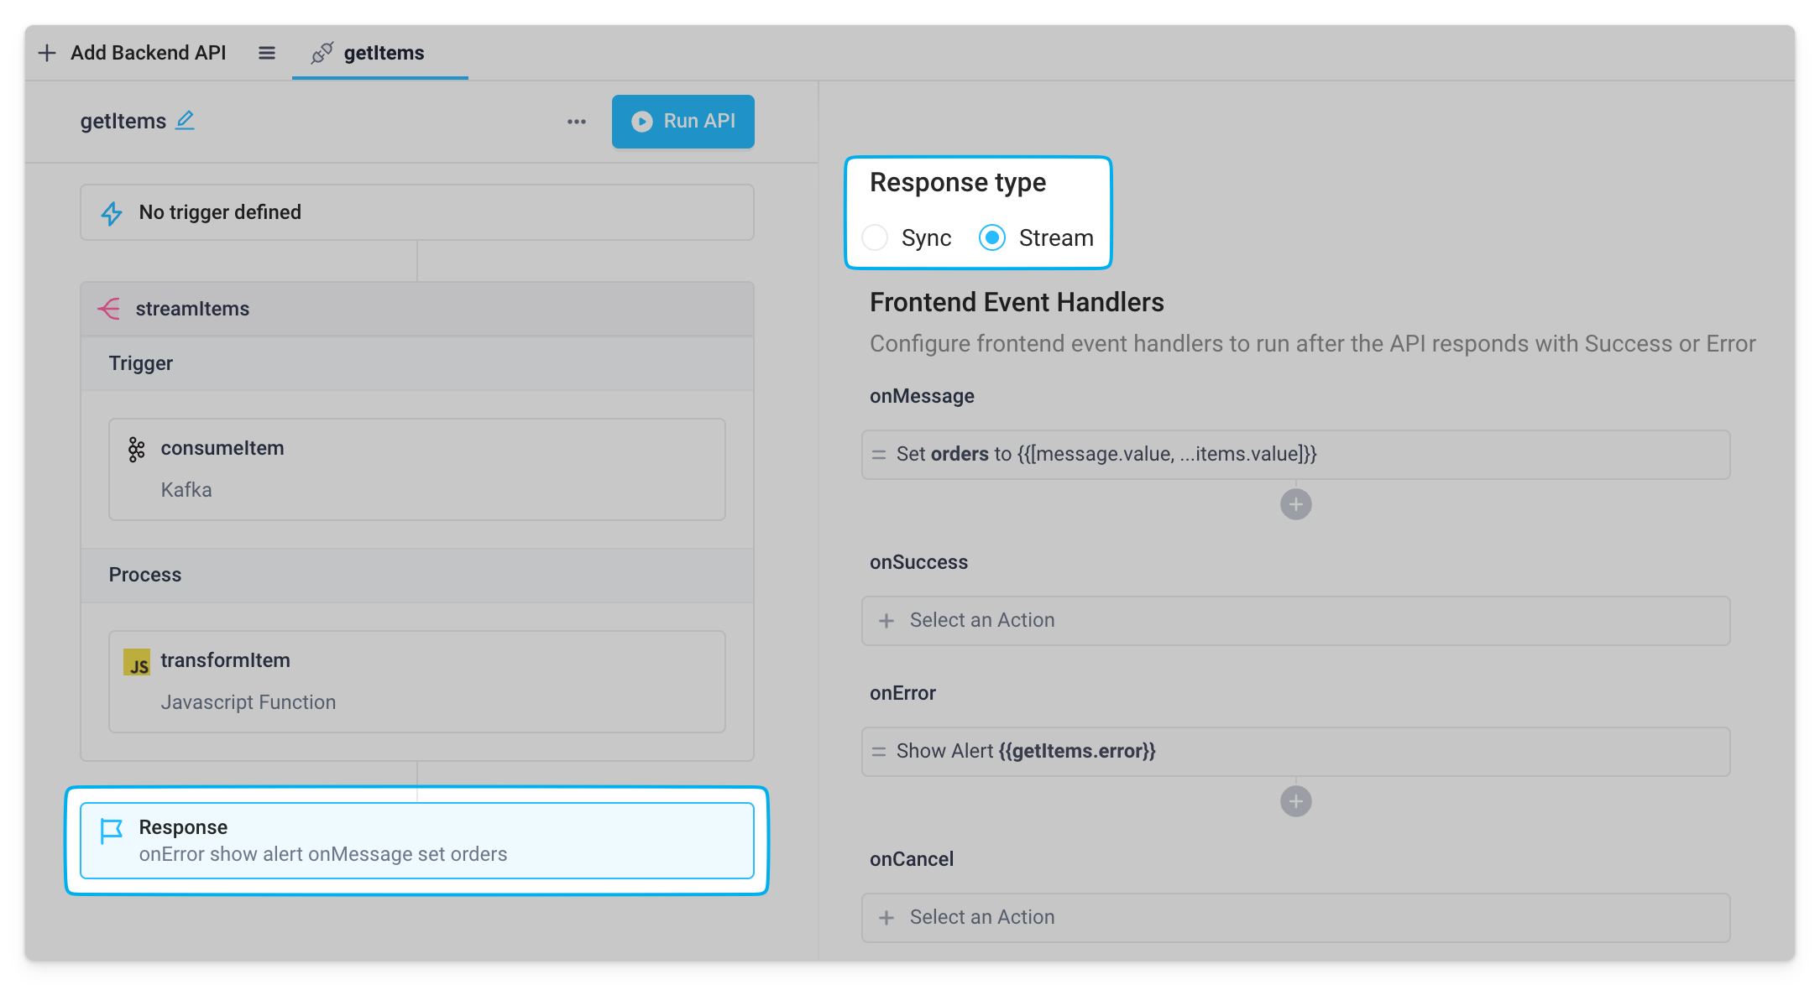Add an action below onMessage handler
Image resolution: width=1820 pixels, height=985 pixels.
tap(1295, 504)
